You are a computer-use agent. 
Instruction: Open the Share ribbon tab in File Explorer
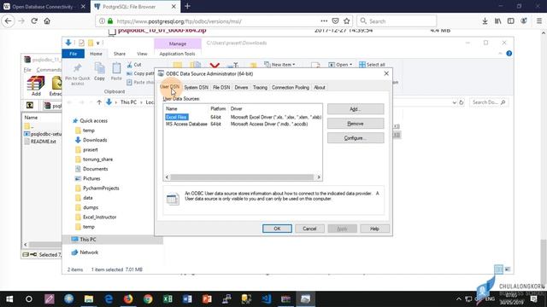pos(120,54)
